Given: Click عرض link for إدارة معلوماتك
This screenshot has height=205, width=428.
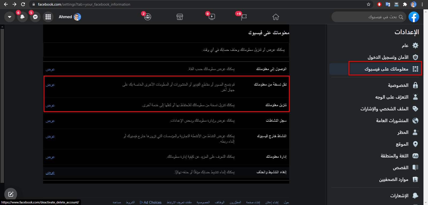Looking at the screenshot, I should point(50,157).
